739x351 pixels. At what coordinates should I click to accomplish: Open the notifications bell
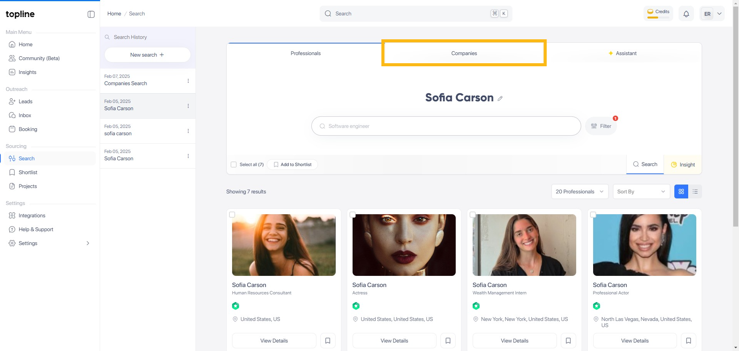point(686,14)
